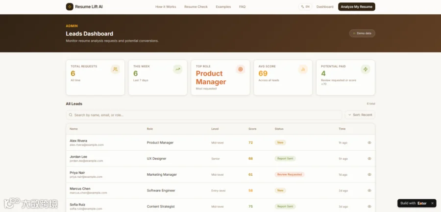Open the Dashboard nav link

click(x=325, y=7)
